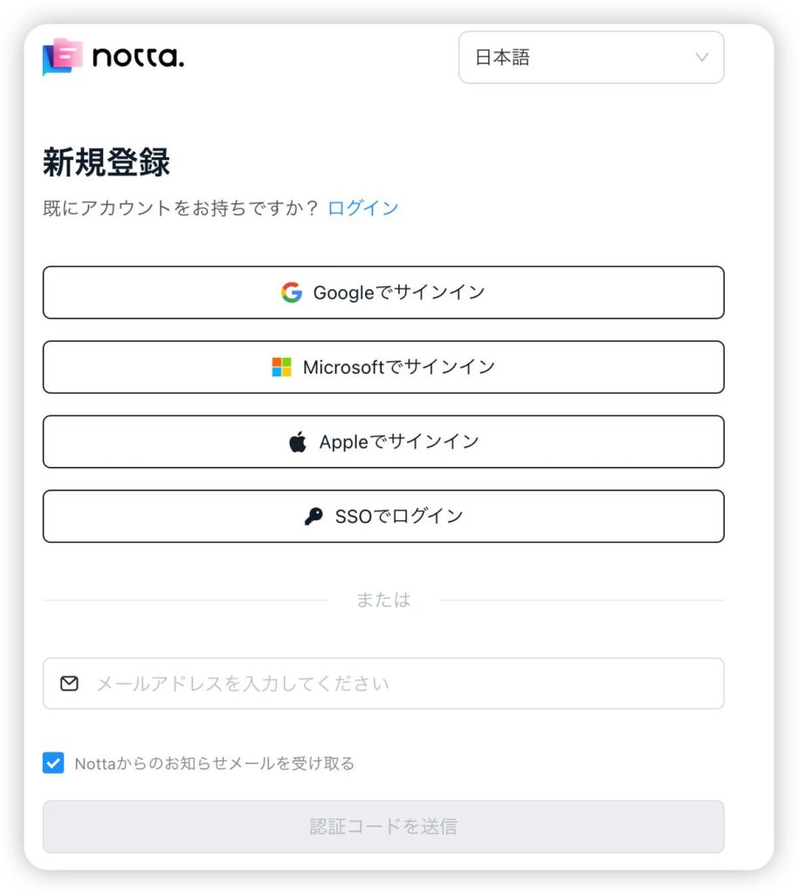Click the Google "G" logo icon

pos(292,292)
